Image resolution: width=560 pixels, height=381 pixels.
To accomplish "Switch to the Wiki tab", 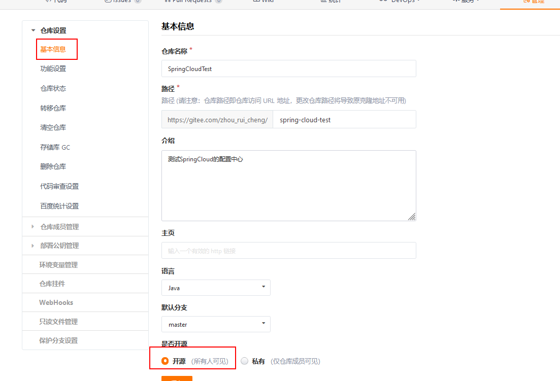I will [263, 2].
